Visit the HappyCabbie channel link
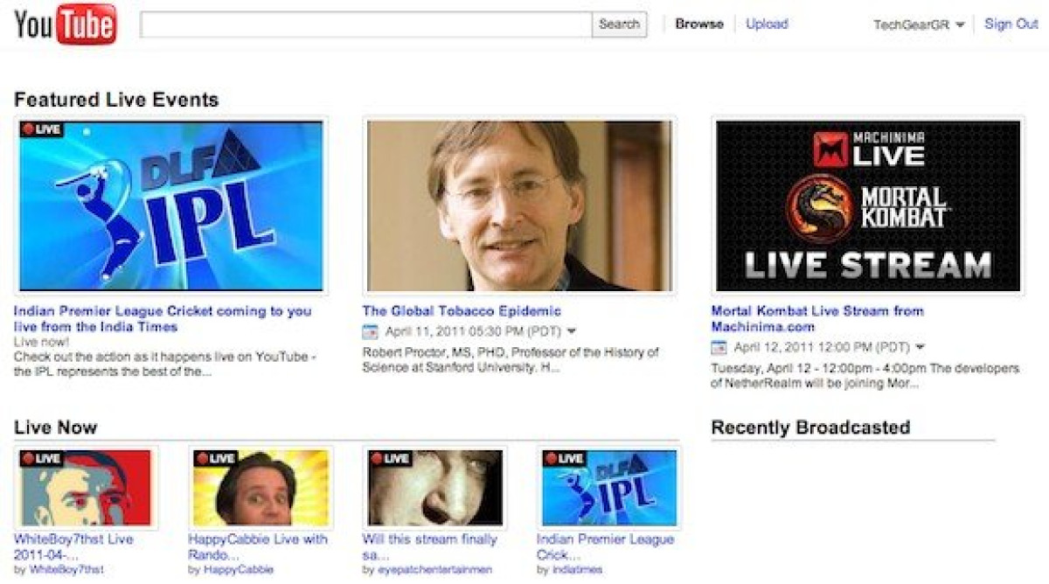1049x584 pixels. coord(240,570)
